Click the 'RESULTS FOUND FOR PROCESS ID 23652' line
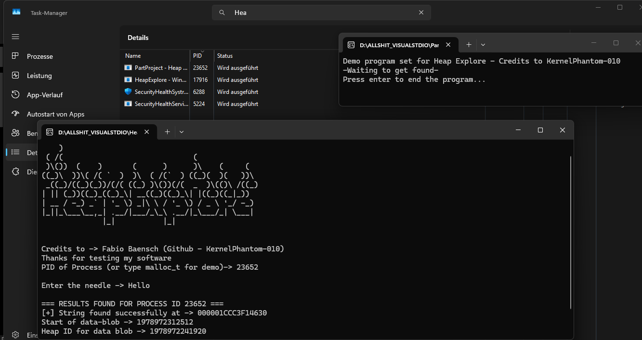The width and height of the screenshot is (642, 340). (x=132, y=304)
